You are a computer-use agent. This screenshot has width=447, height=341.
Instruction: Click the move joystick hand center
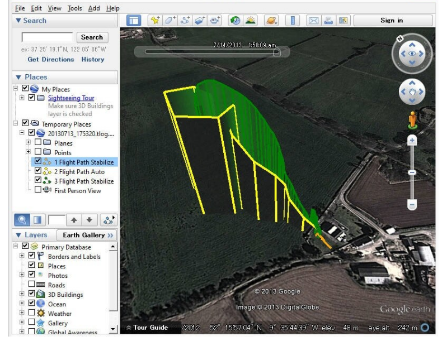coord(412,92)
